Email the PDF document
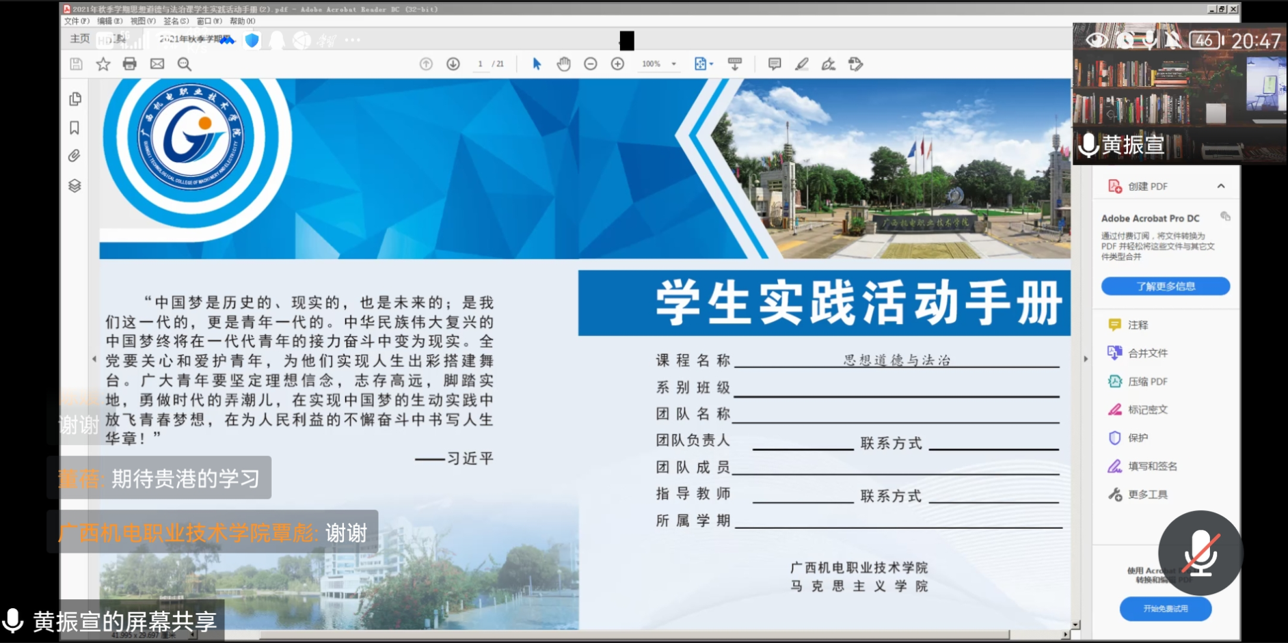Screen dimensions: 1288x643 click(157, 64)
